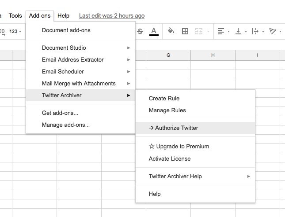Open Email Address Extractor submenu

click(x=81, y=59)
